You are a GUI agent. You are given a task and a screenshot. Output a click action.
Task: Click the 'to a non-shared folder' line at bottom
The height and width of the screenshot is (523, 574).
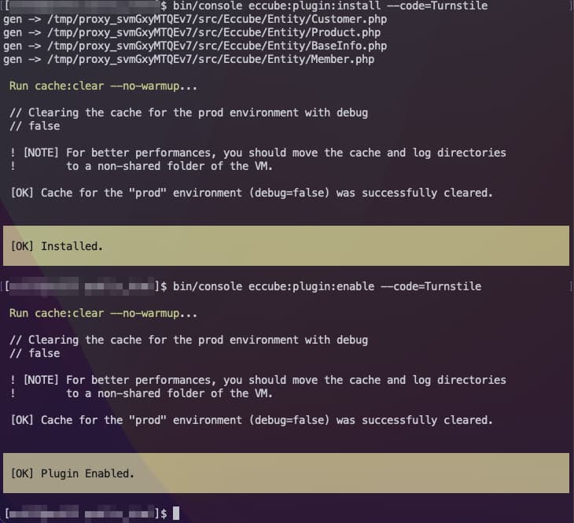tap(170, 393)
